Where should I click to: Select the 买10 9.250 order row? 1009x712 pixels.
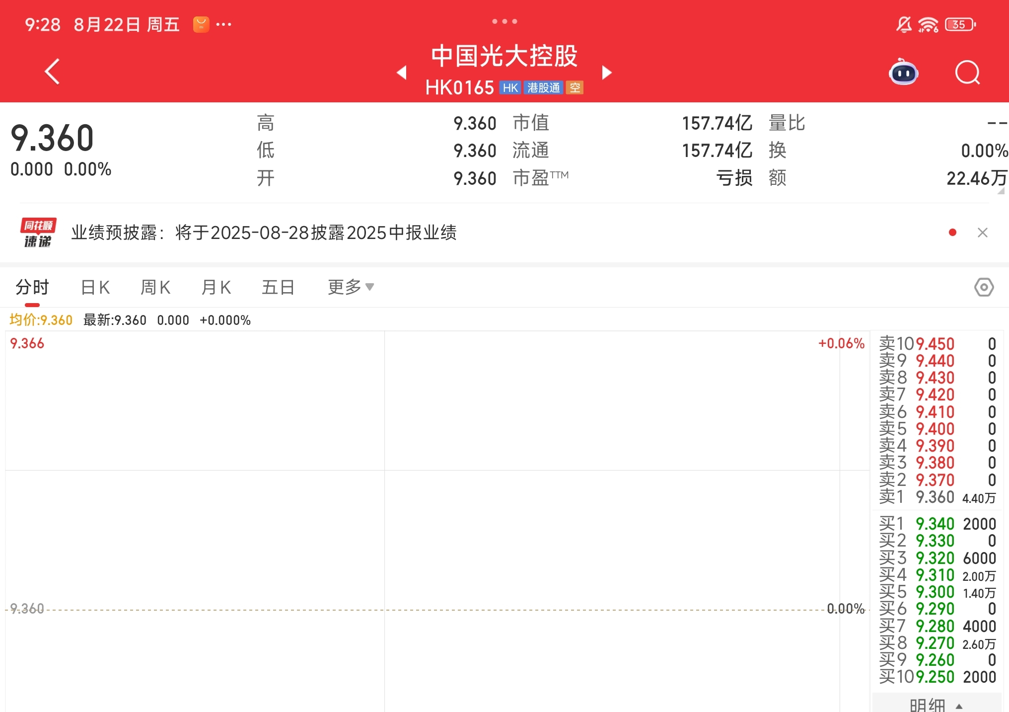pyautogui.click(x=937, y=677)
